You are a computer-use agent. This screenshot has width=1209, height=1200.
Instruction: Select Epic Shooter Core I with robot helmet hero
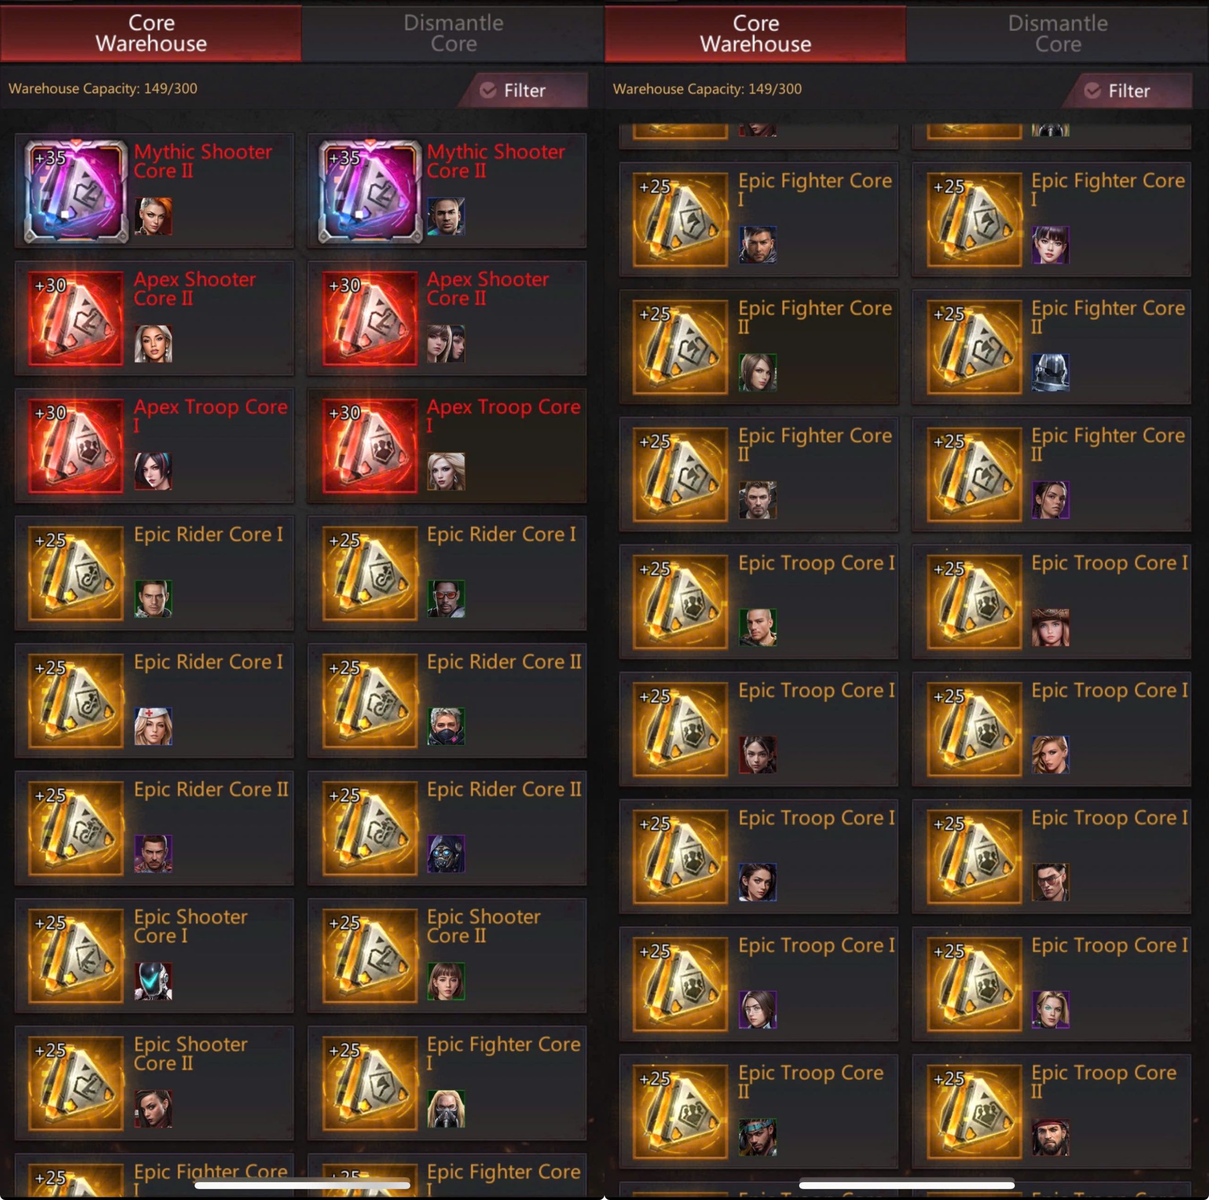point(154,955)
